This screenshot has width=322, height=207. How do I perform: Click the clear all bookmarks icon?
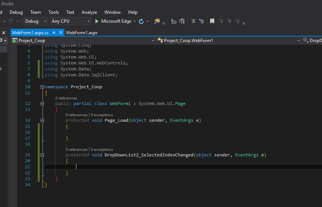(x=237, y=21)
